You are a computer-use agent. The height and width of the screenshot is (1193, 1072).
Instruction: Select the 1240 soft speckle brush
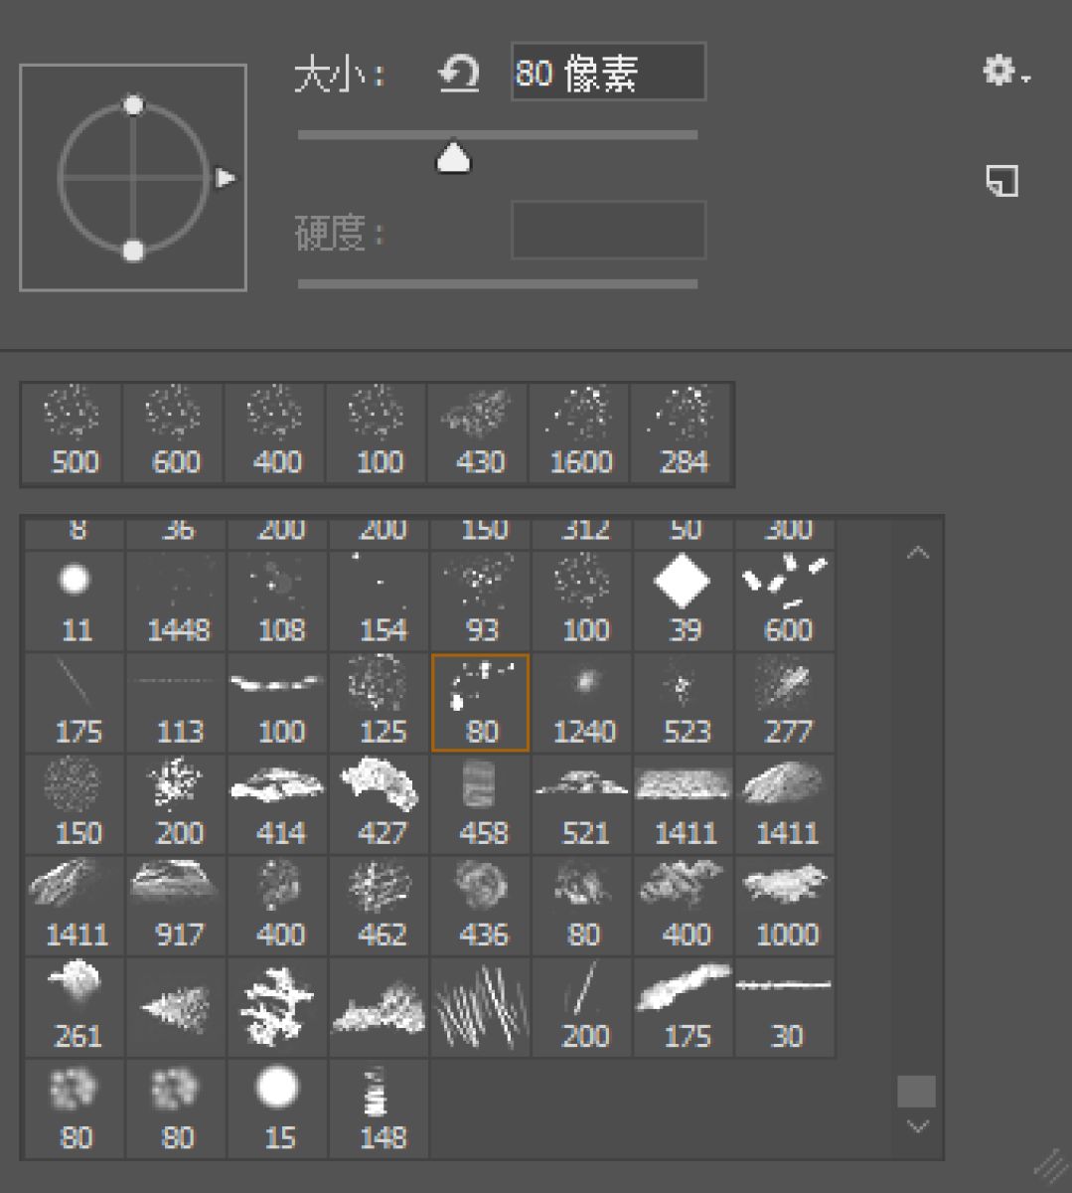(x=583, y=703)
